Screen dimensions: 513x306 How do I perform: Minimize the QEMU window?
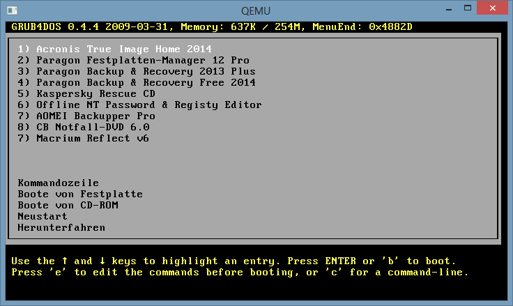449,9
